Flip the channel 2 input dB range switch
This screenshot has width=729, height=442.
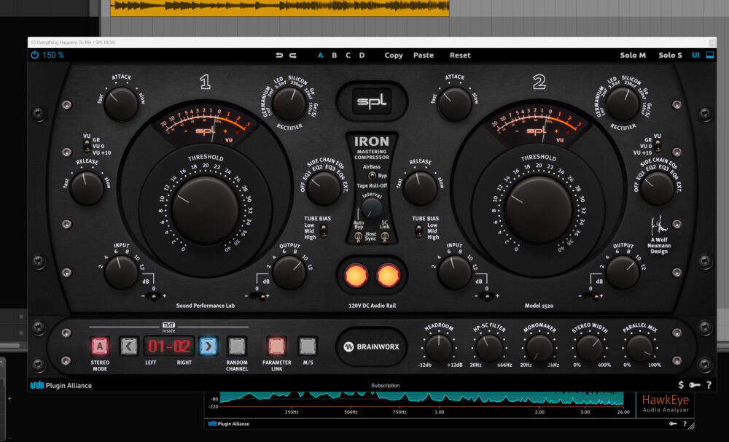pyautogui.click(x=487, y=295)
